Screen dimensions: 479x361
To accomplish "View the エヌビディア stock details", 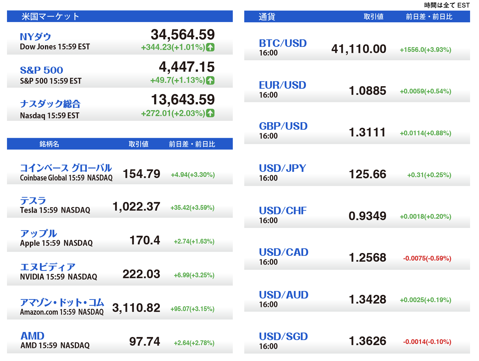I will pyautogui.click(x=47, y=267).
